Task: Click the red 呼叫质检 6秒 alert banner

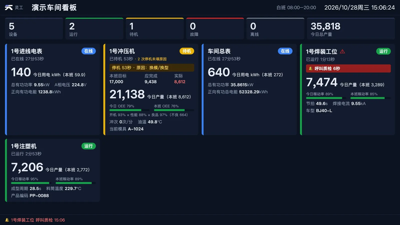Action: tap(348, 68)
